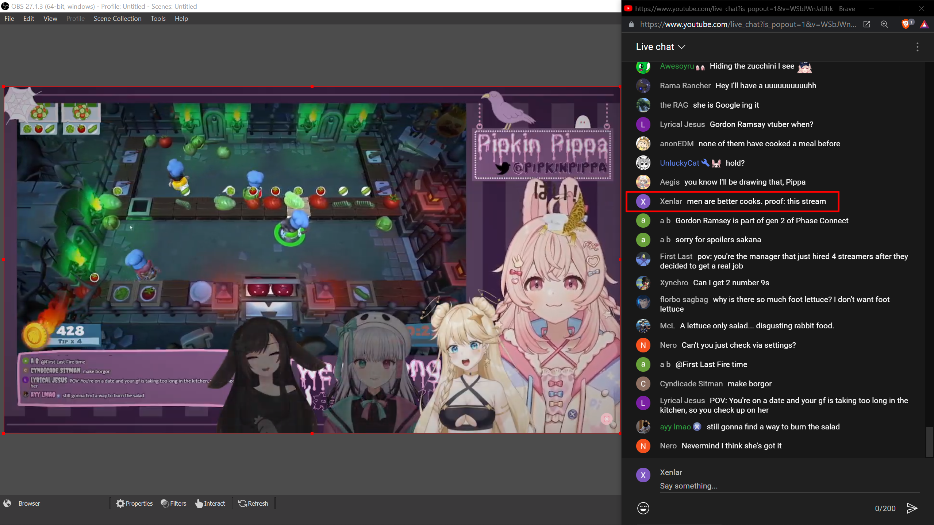Open the View menu in OBS
This screenshot has height=525, width=934.
coord(50,19)
